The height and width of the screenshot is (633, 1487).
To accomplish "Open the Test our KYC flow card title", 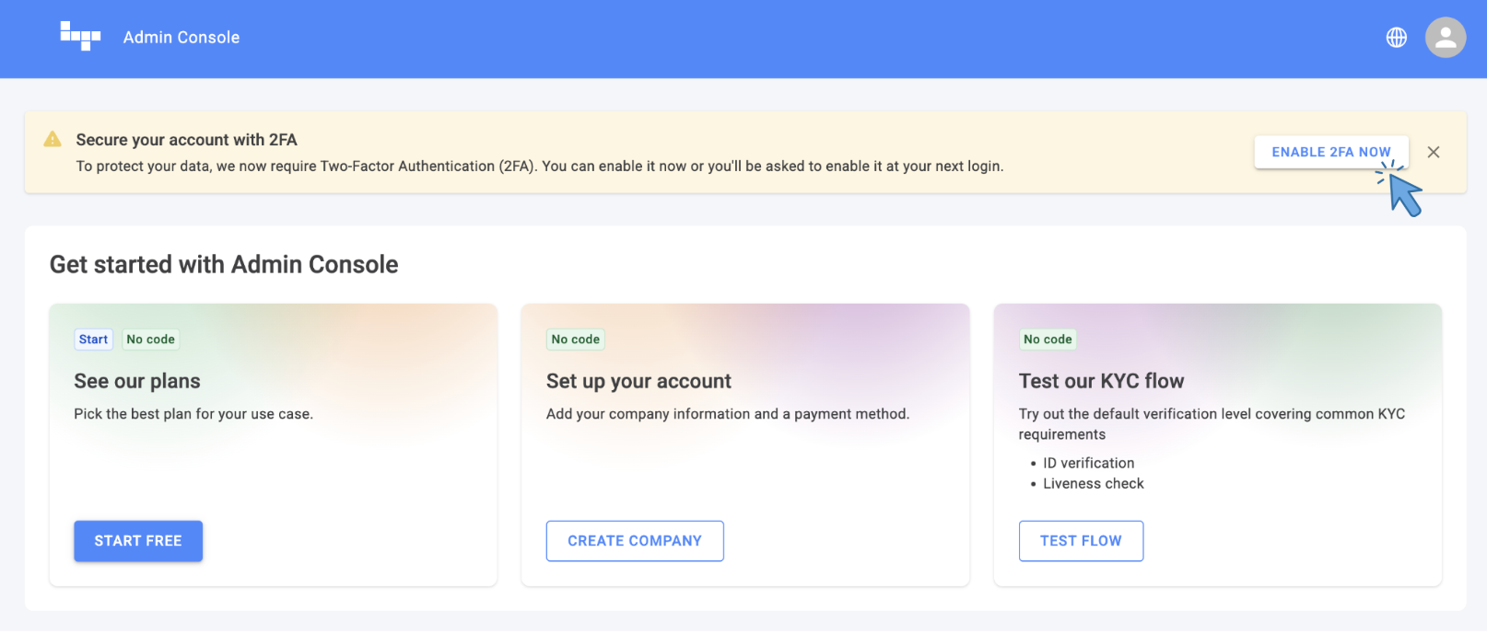I will click(1101, 381).
